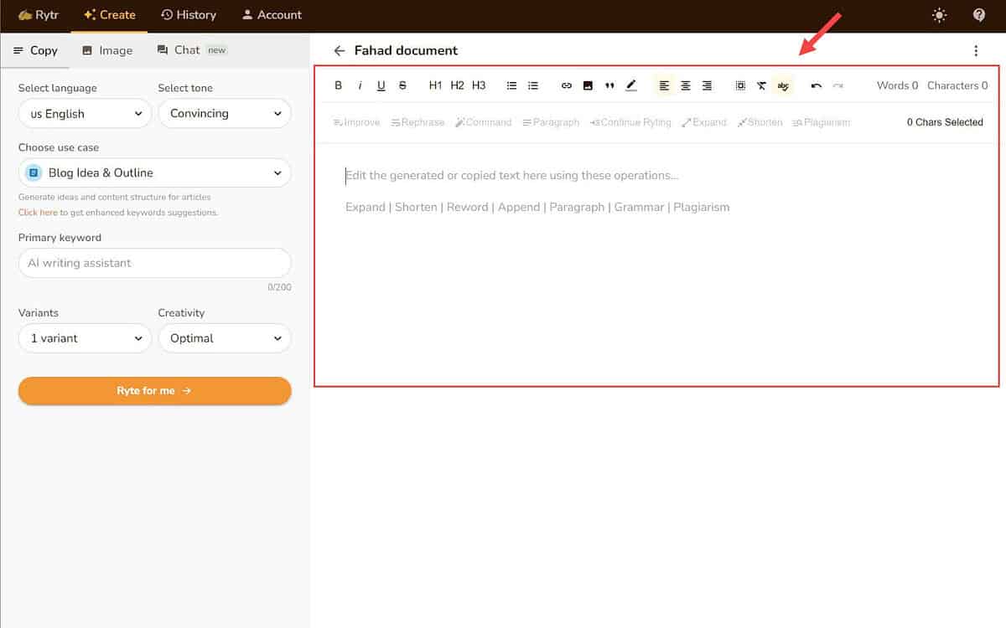Set Heading 2 style with H2
The image size is (1006, 628).
click(457, 85)
